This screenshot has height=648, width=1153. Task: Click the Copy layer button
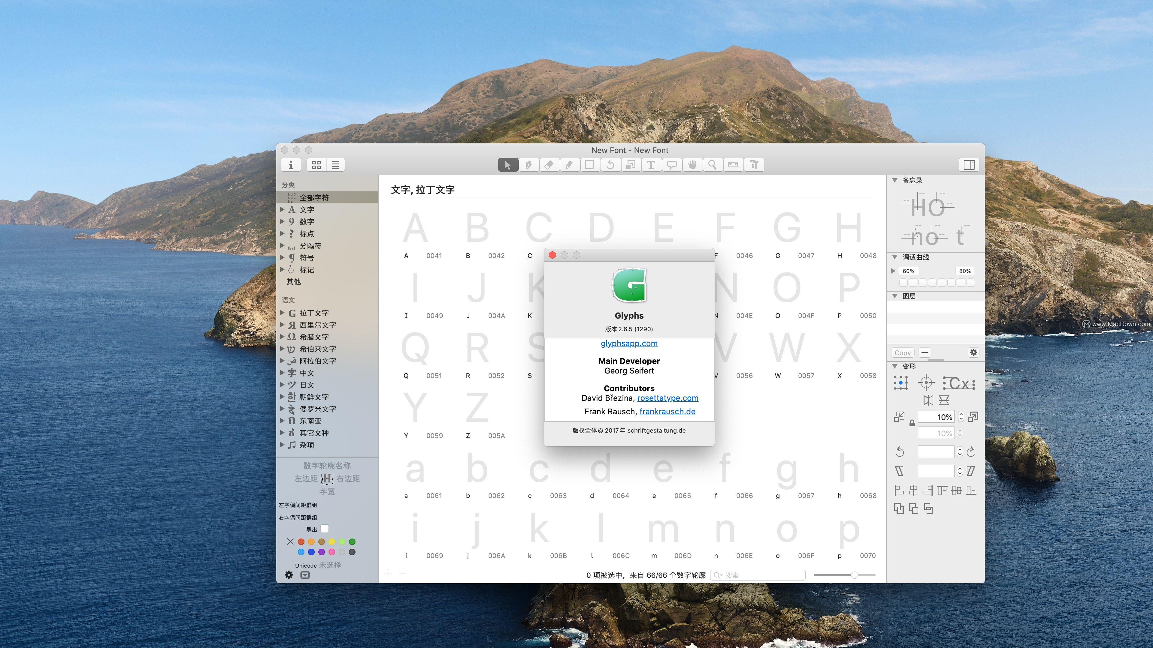click(903, 353)
